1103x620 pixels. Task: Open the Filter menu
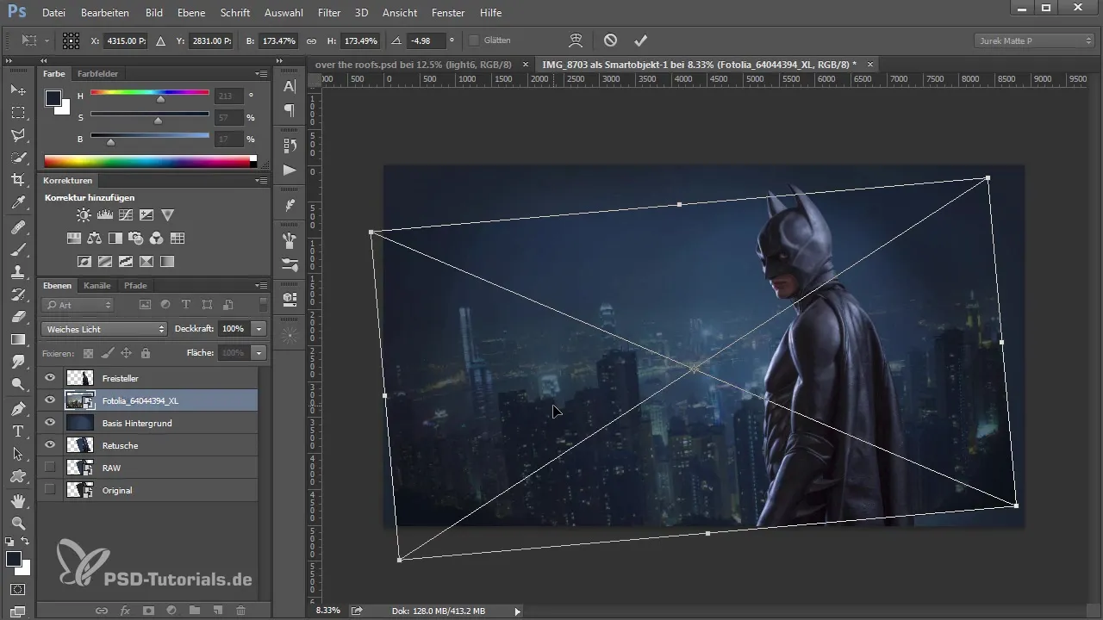(x=328, y=13)
